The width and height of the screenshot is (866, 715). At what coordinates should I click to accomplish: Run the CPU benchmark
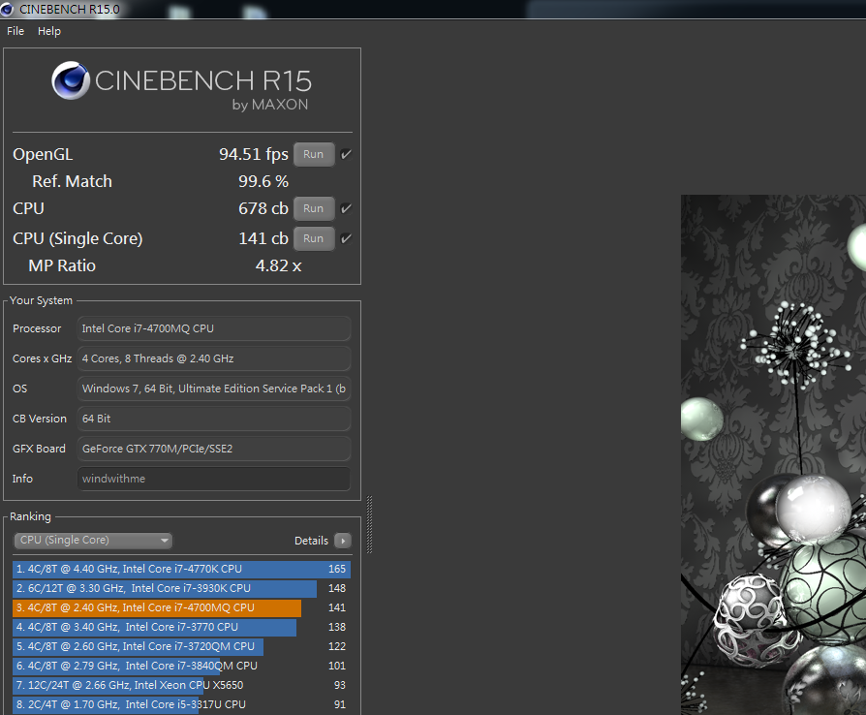point(313,208)
